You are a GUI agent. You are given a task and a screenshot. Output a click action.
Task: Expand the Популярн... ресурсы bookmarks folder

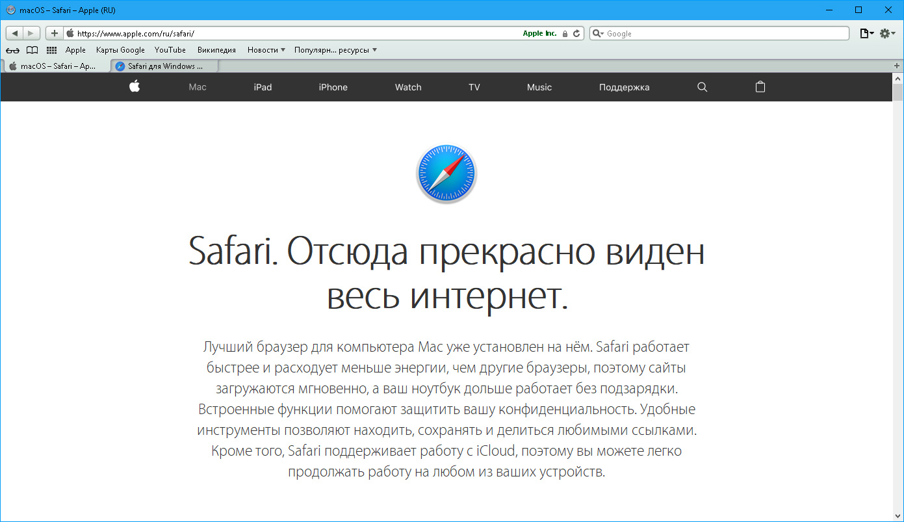tap(335, 50)
